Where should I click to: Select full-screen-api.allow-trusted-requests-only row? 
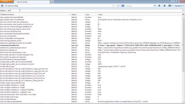pos(91,55)
